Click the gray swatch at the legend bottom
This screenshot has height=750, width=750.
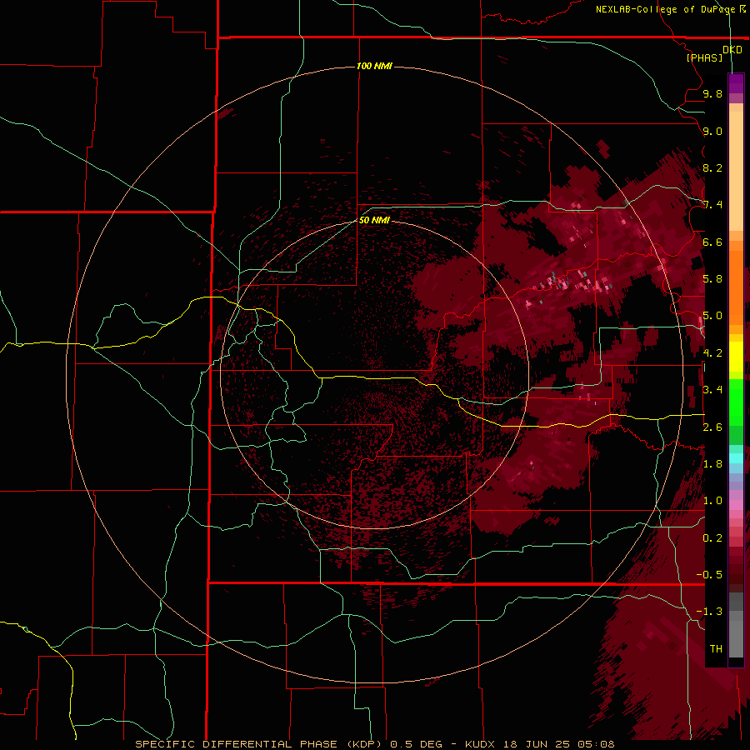(736, 635)
